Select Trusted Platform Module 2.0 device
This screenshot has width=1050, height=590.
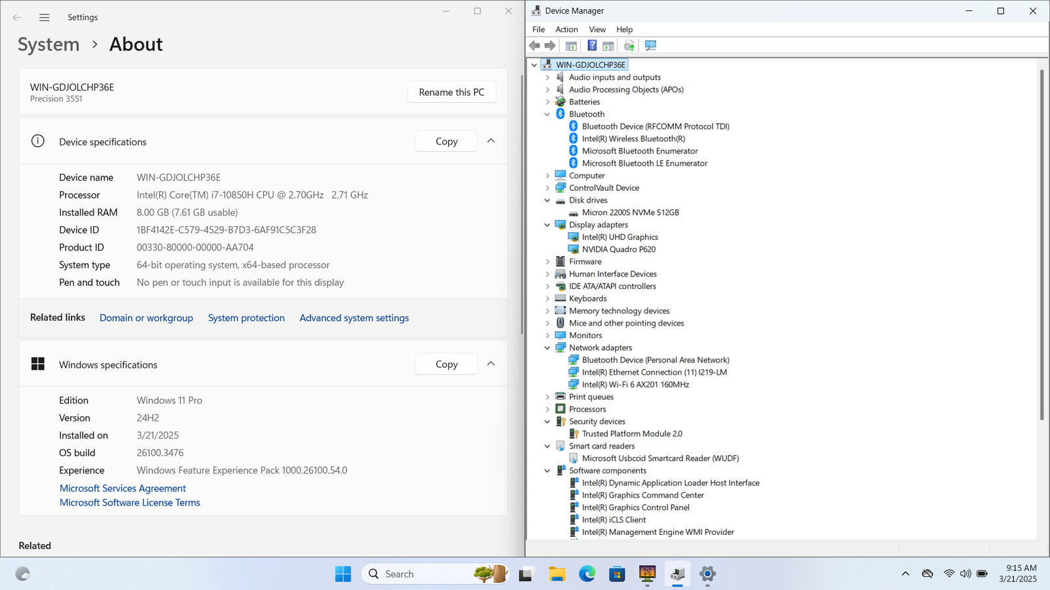click(x=631, y=434)
